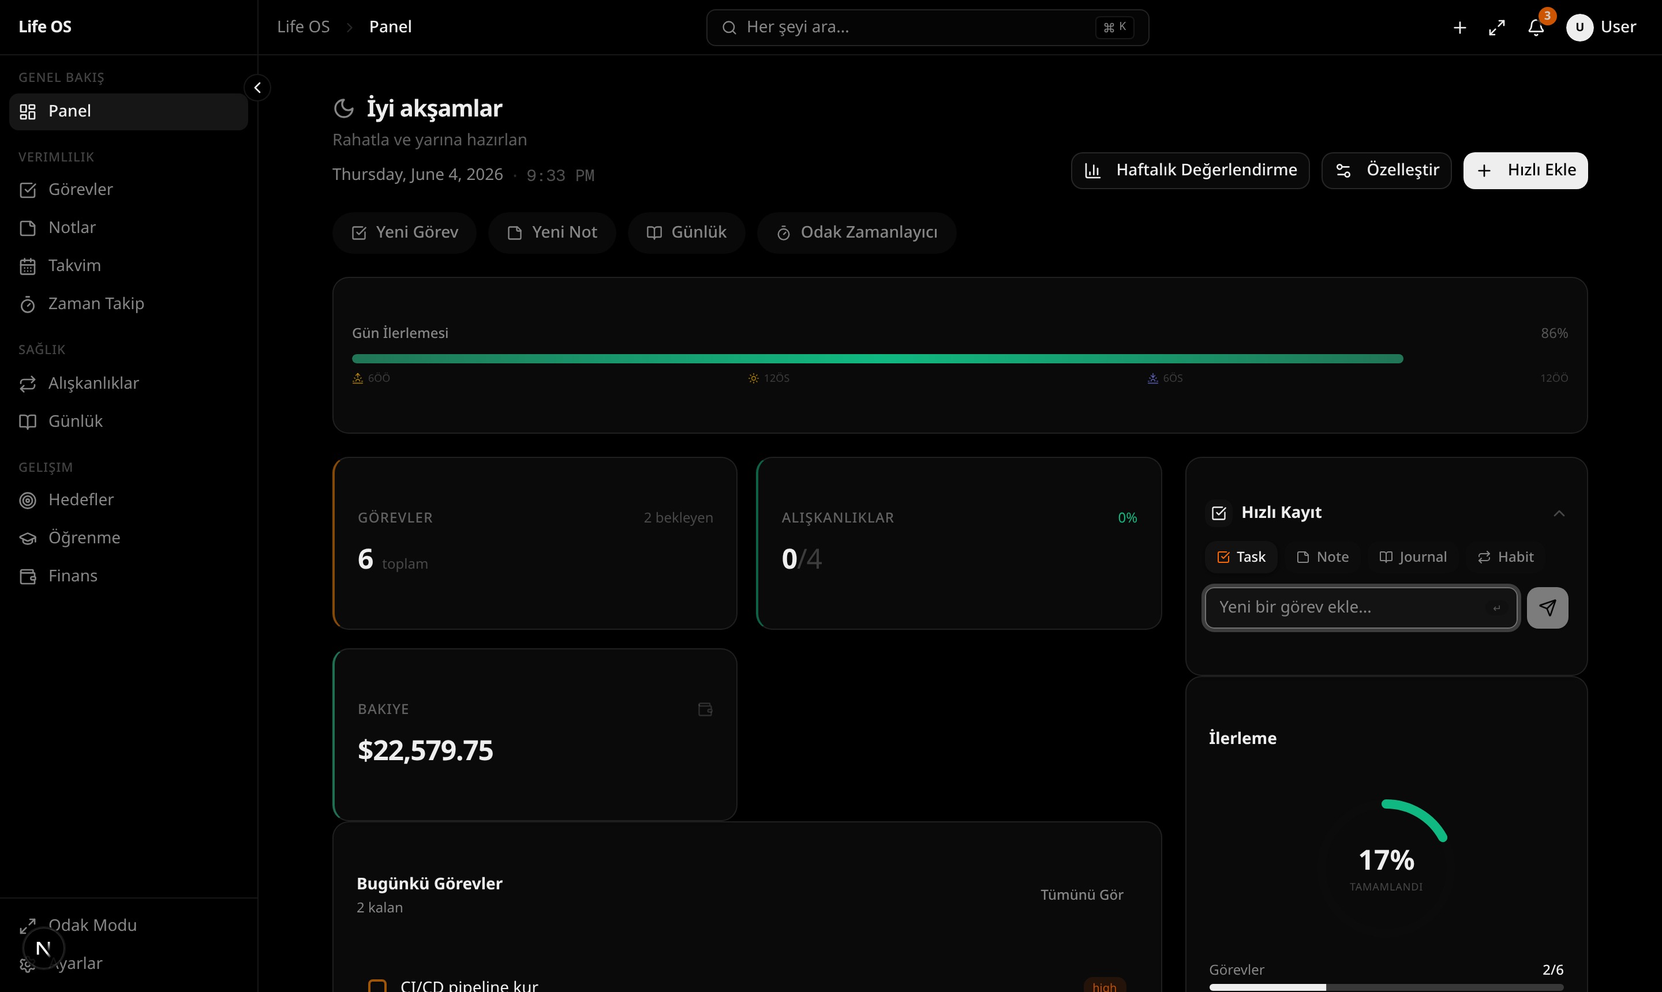Click the wallet icon in Bakiye card
This screenshot has height=992, width=1662.
[705, 709]
